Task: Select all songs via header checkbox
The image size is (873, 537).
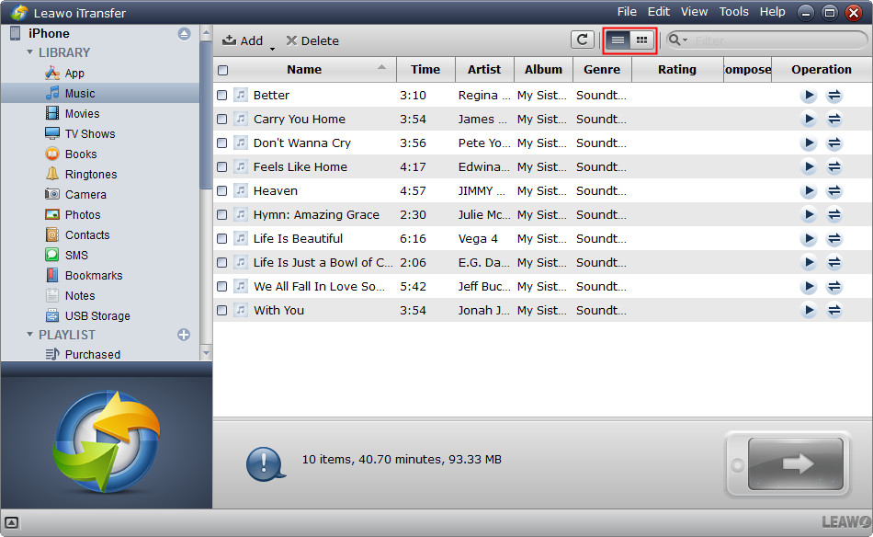Action: (x=222, y=70)
